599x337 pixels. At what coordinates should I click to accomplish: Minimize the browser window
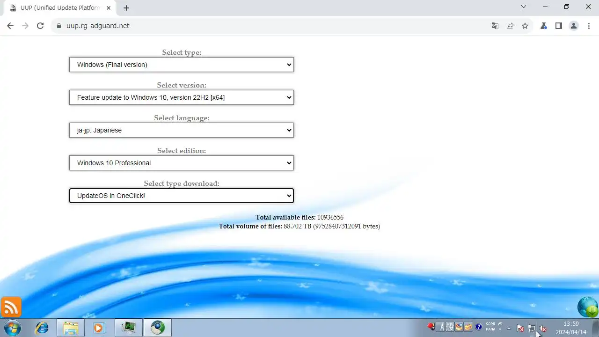[x=546, y=7]
